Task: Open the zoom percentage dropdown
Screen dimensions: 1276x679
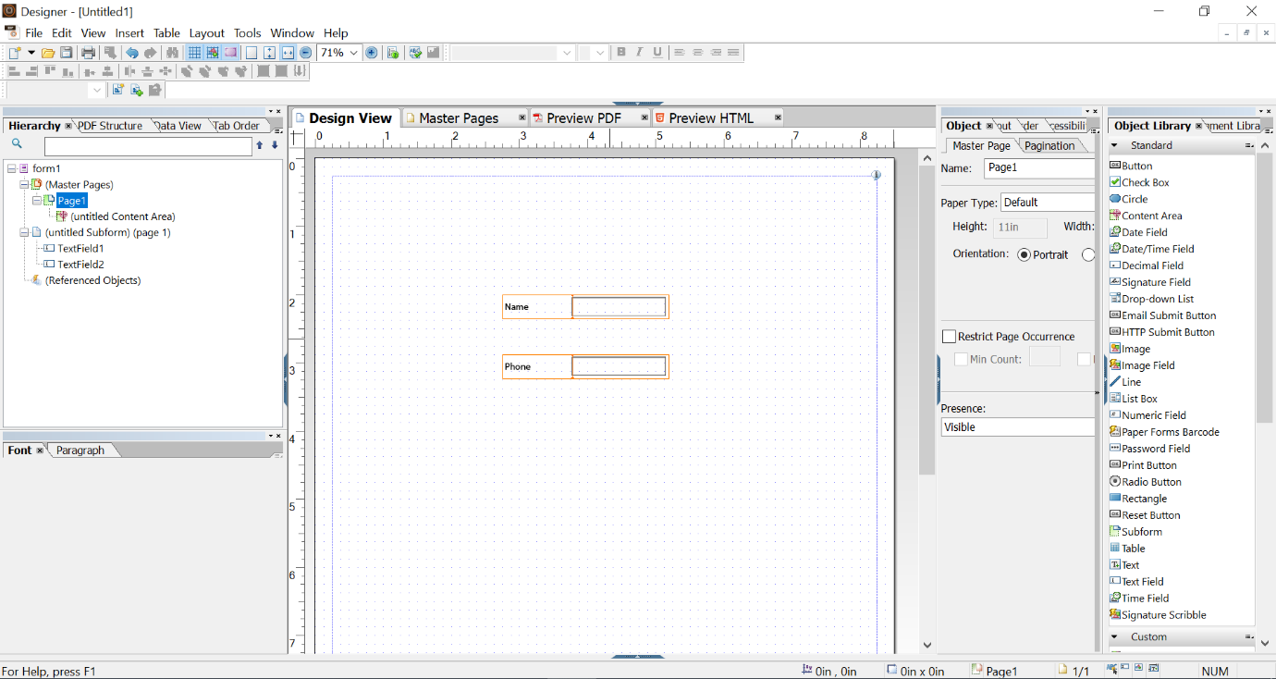Action: [x=353, y=53]
